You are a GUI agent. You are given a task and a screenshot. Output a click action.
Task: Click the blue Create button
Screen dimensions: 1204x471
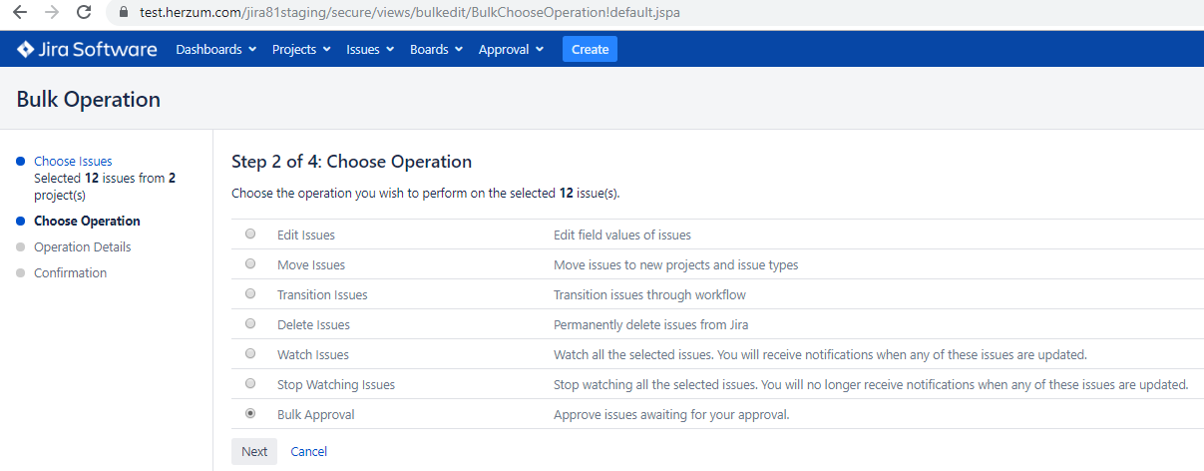tap(590, 49)
